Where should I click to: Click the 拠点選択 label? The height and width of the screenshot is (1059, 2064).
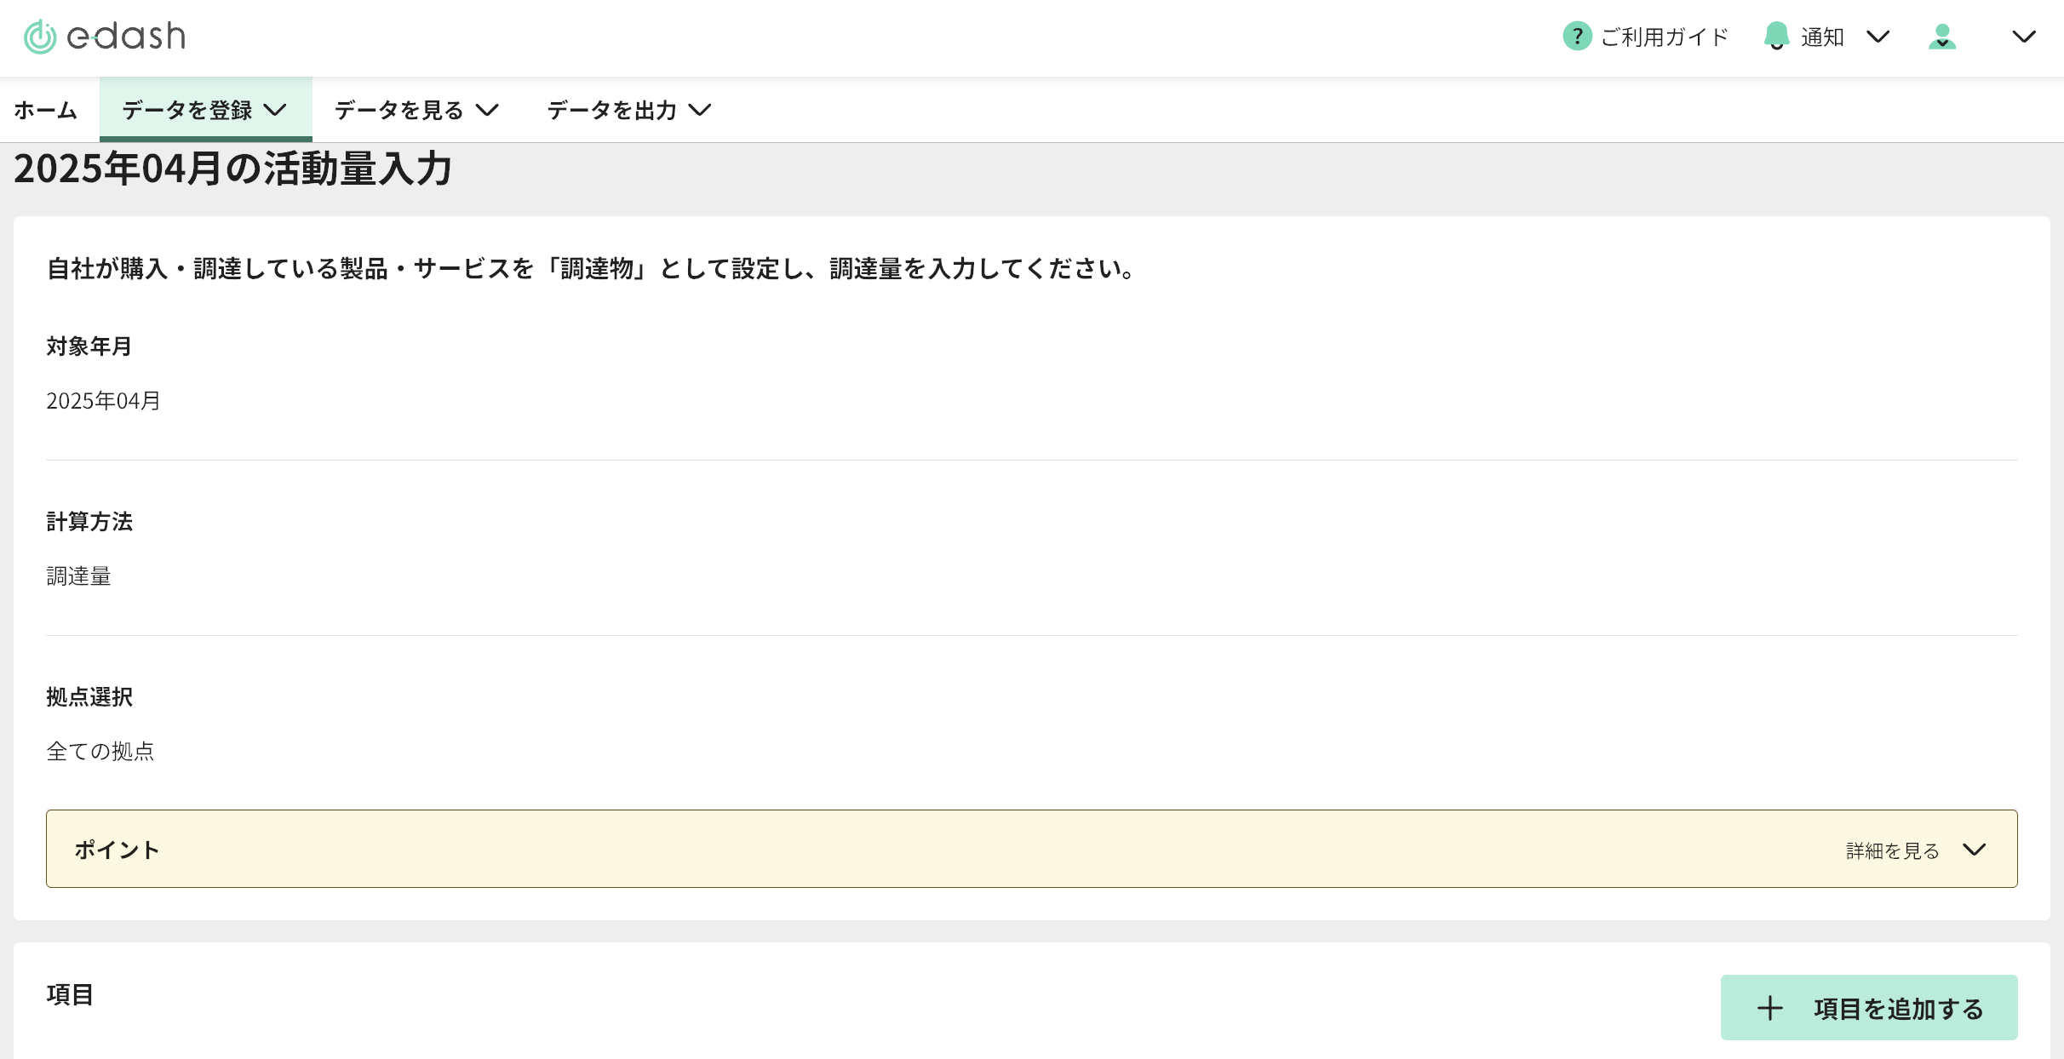click(89, 697)
